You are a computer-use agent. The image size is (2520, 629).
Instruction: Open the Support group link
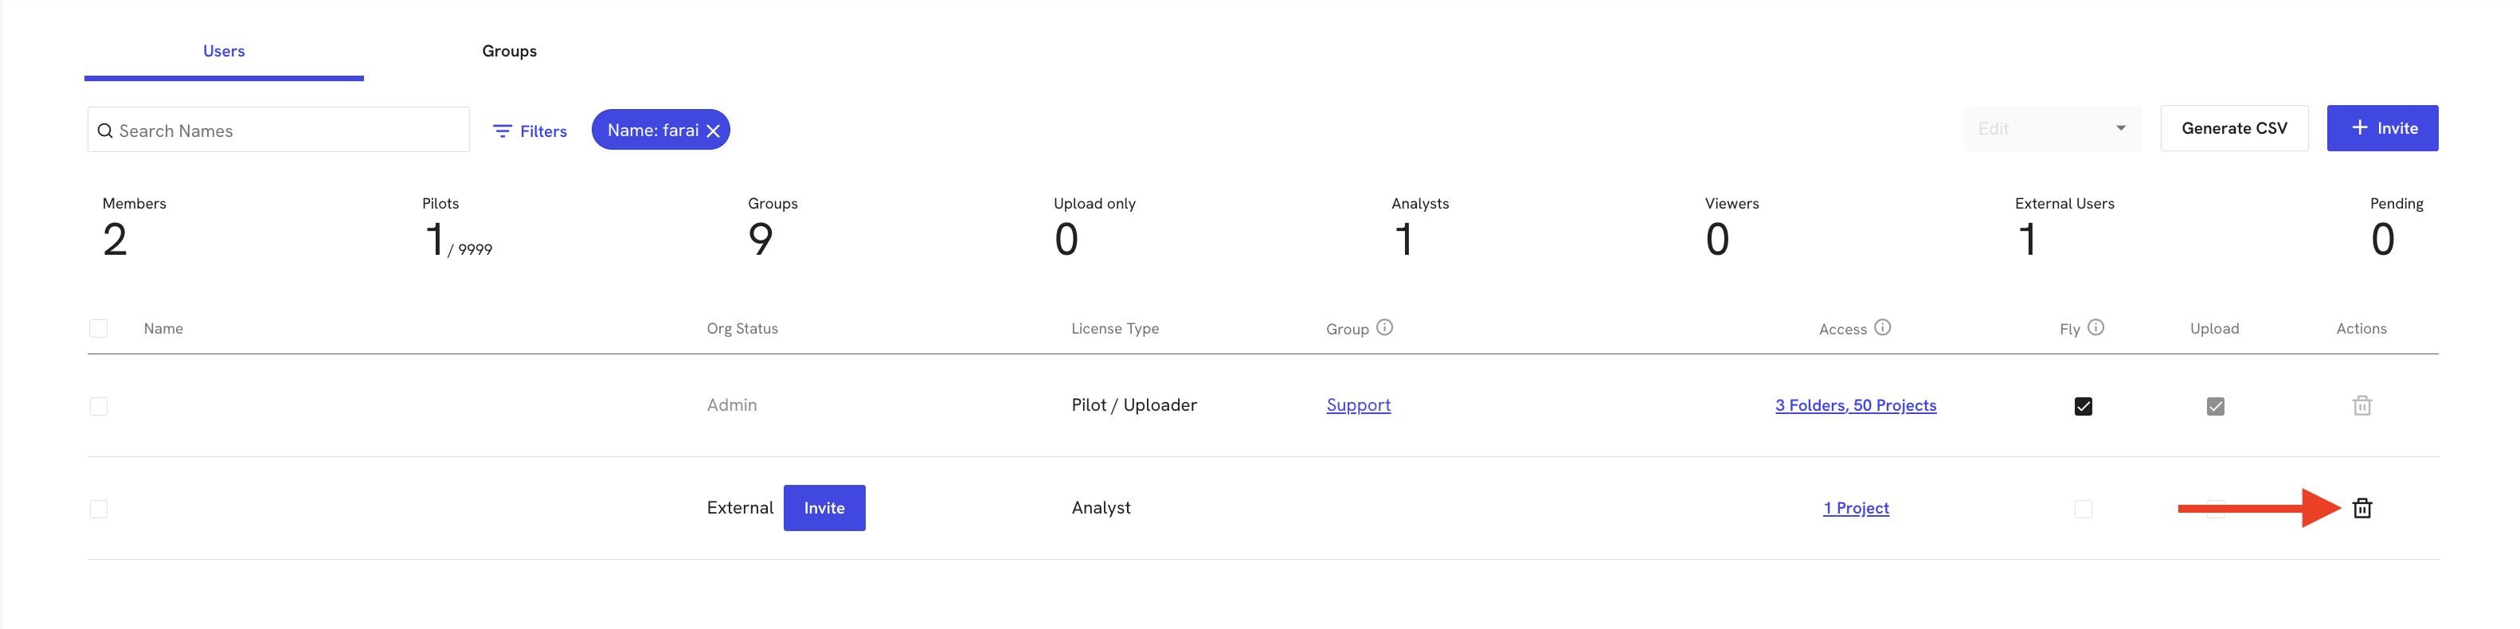pos(1358,404)
